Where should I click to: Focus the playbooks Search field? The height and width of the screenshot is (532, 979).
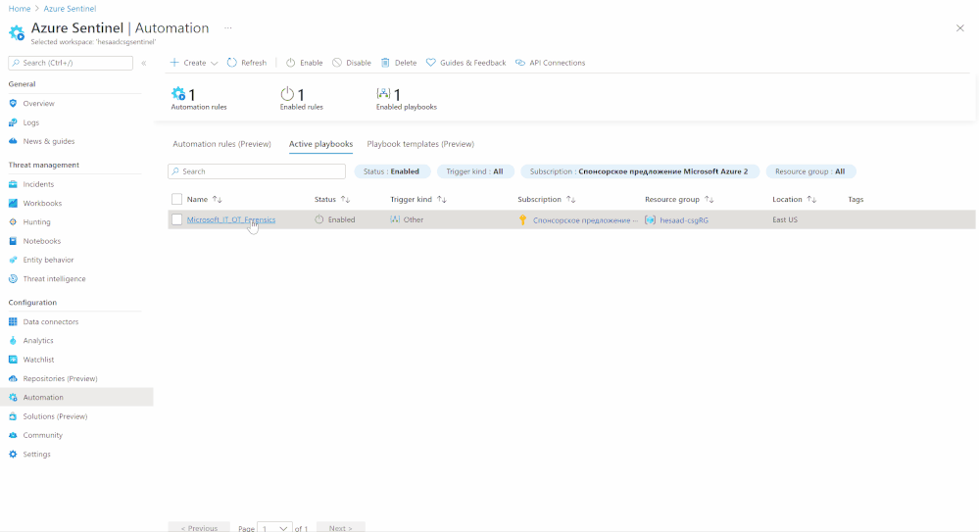tap(257, 171)
